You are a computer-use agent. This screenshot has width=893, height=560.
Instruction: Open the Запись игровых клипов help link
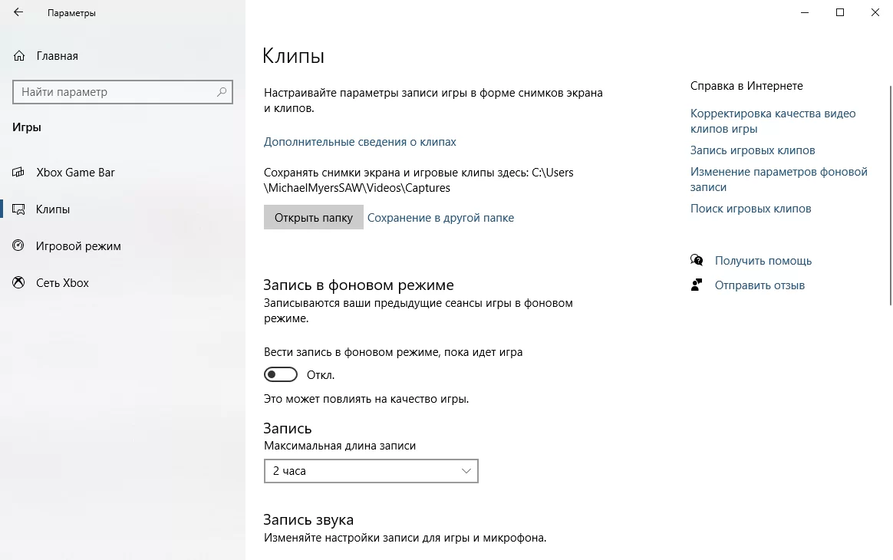[752, 150]
